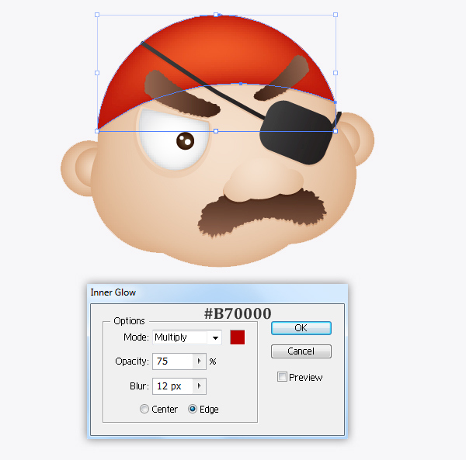Click the Opacity field showing 75
Image resolution: width=466 pixels, height=460 pixels.
pos(173,361)
